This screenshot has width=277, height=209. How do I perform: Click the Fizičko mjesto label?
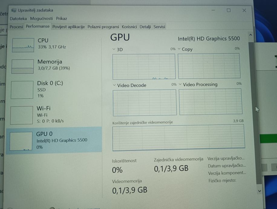pyautogui.click(x=222, y=181)
